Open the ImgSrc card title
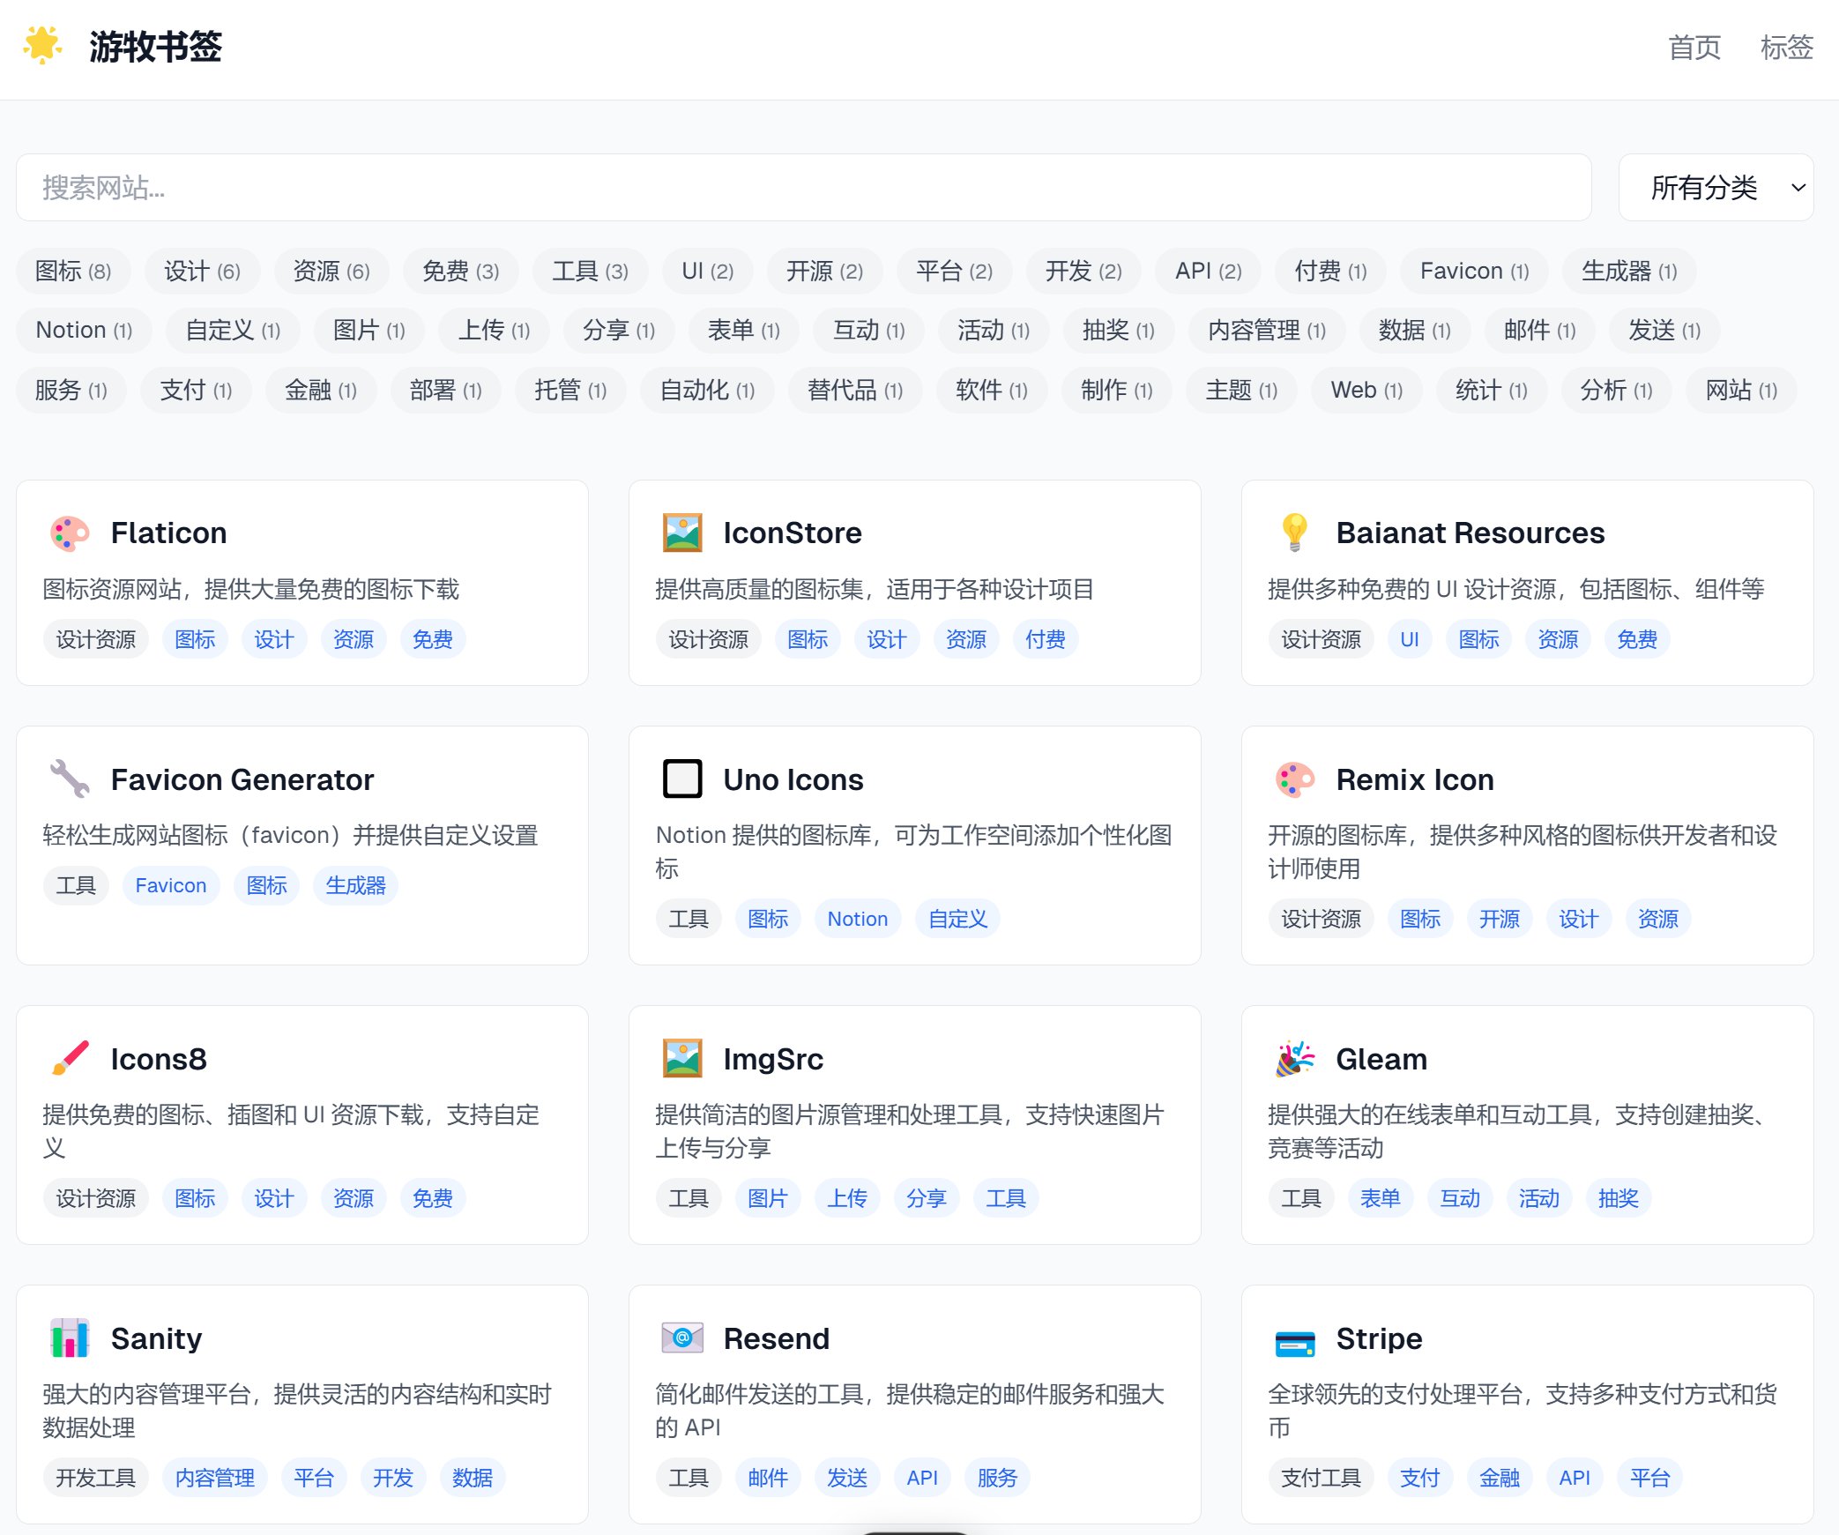This screenshot has height=1535, width=1839. (x=773, y=1059)
